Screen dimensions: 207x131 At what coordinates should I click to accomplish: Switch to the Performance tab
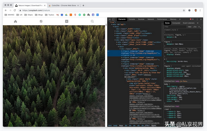pos(162,19)
